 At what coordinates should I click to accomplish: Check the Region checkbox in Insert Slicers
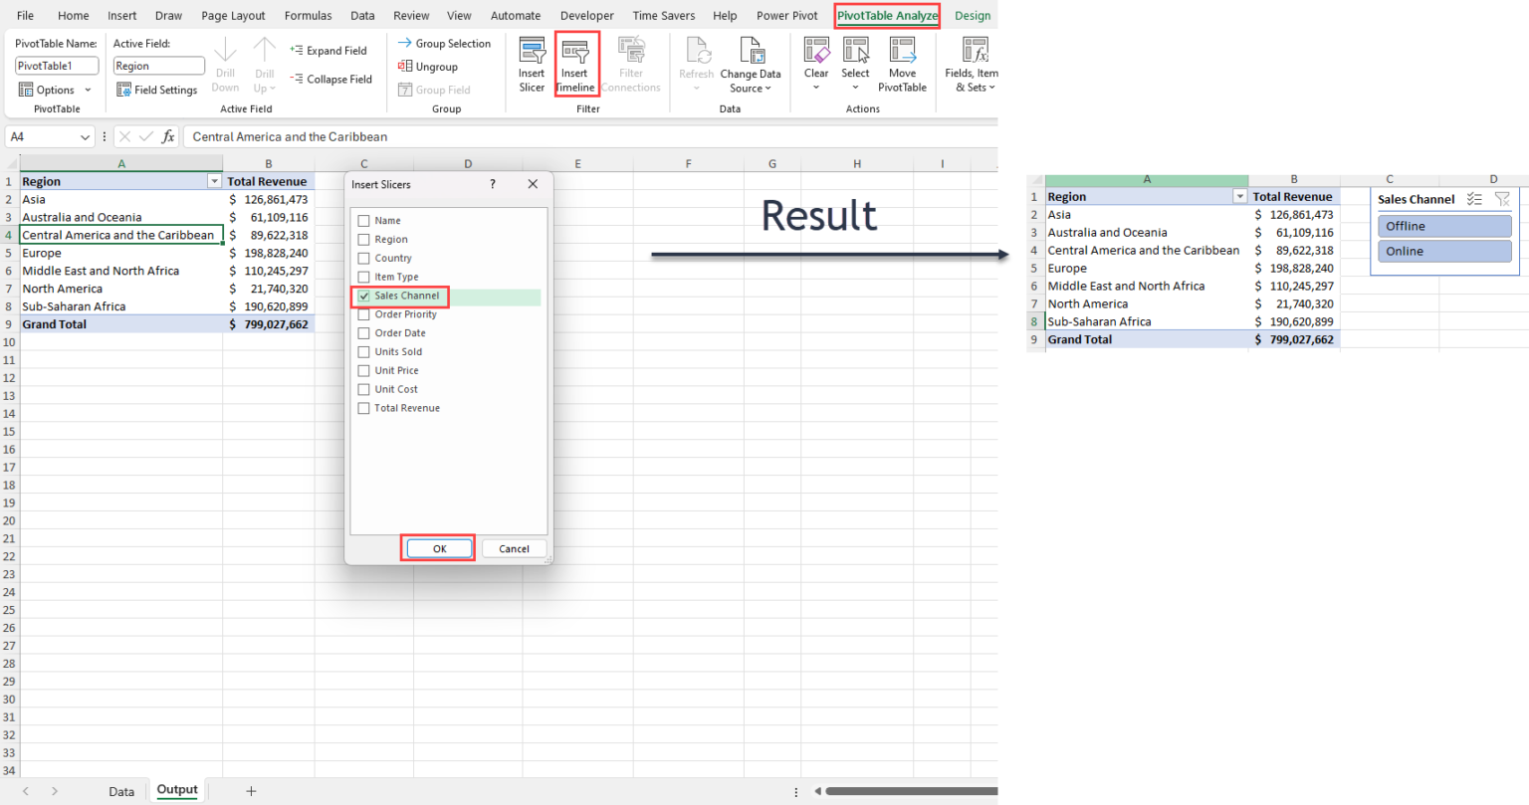tap(363, 240)
